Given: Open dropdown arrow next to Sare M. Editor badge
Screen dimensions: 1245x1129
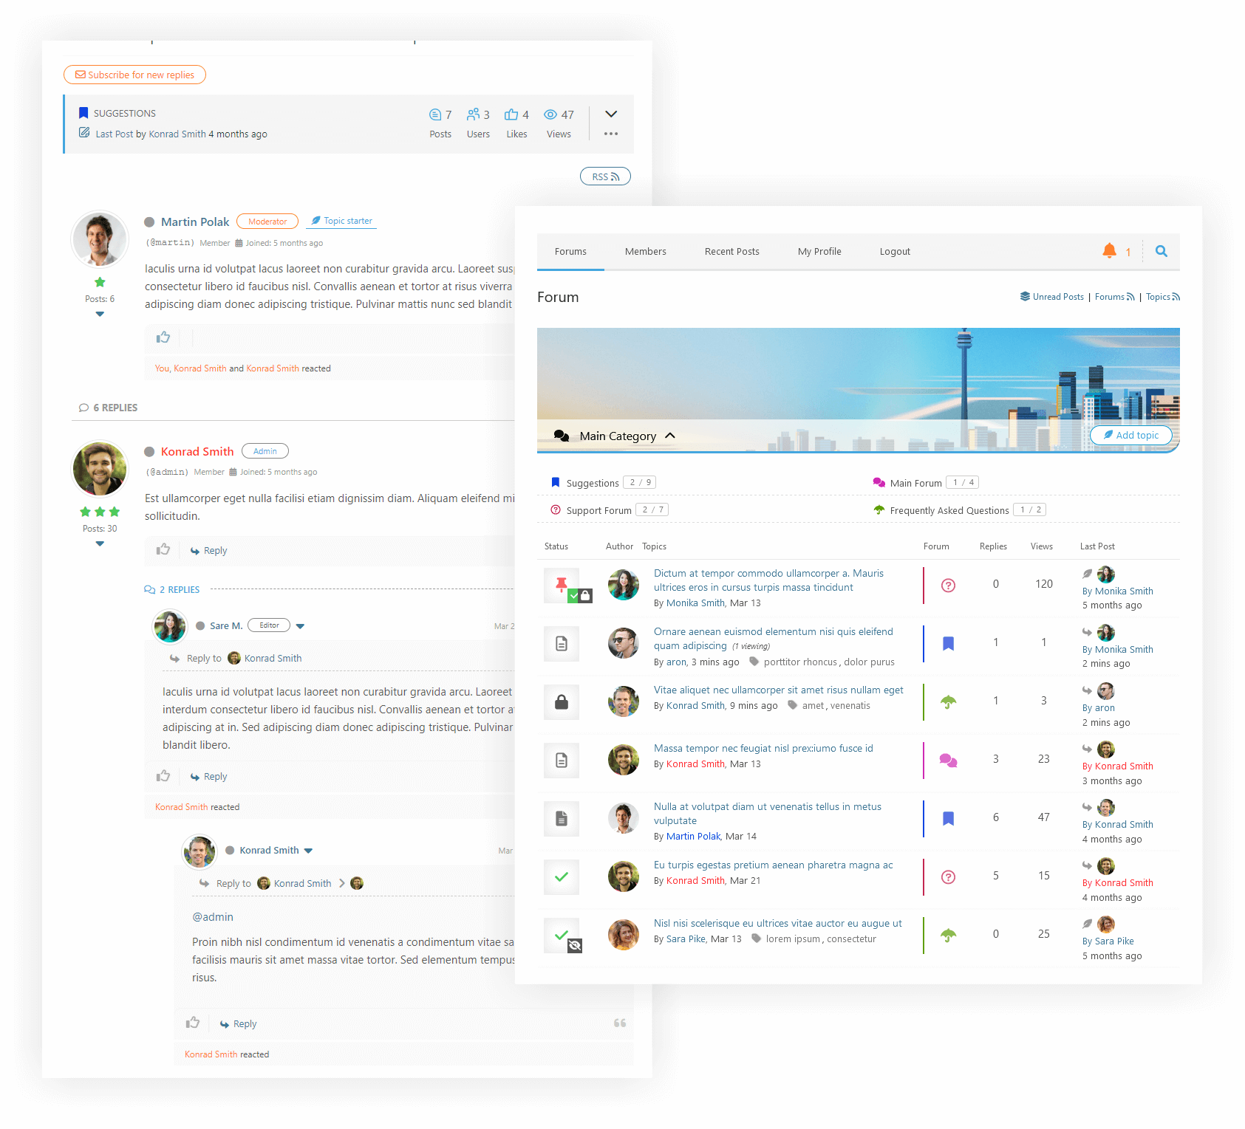Looking at the screenshot, I should 300,626.
